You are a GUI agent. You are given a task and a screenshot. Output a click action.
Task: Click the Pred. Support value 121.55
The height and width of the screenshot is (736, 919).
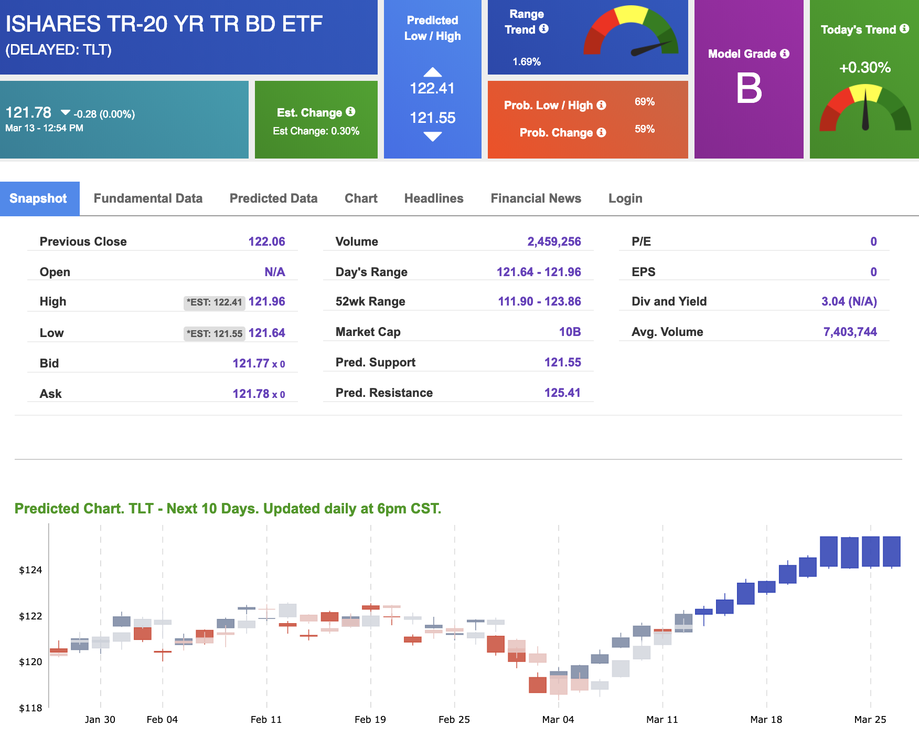(562, 362)
